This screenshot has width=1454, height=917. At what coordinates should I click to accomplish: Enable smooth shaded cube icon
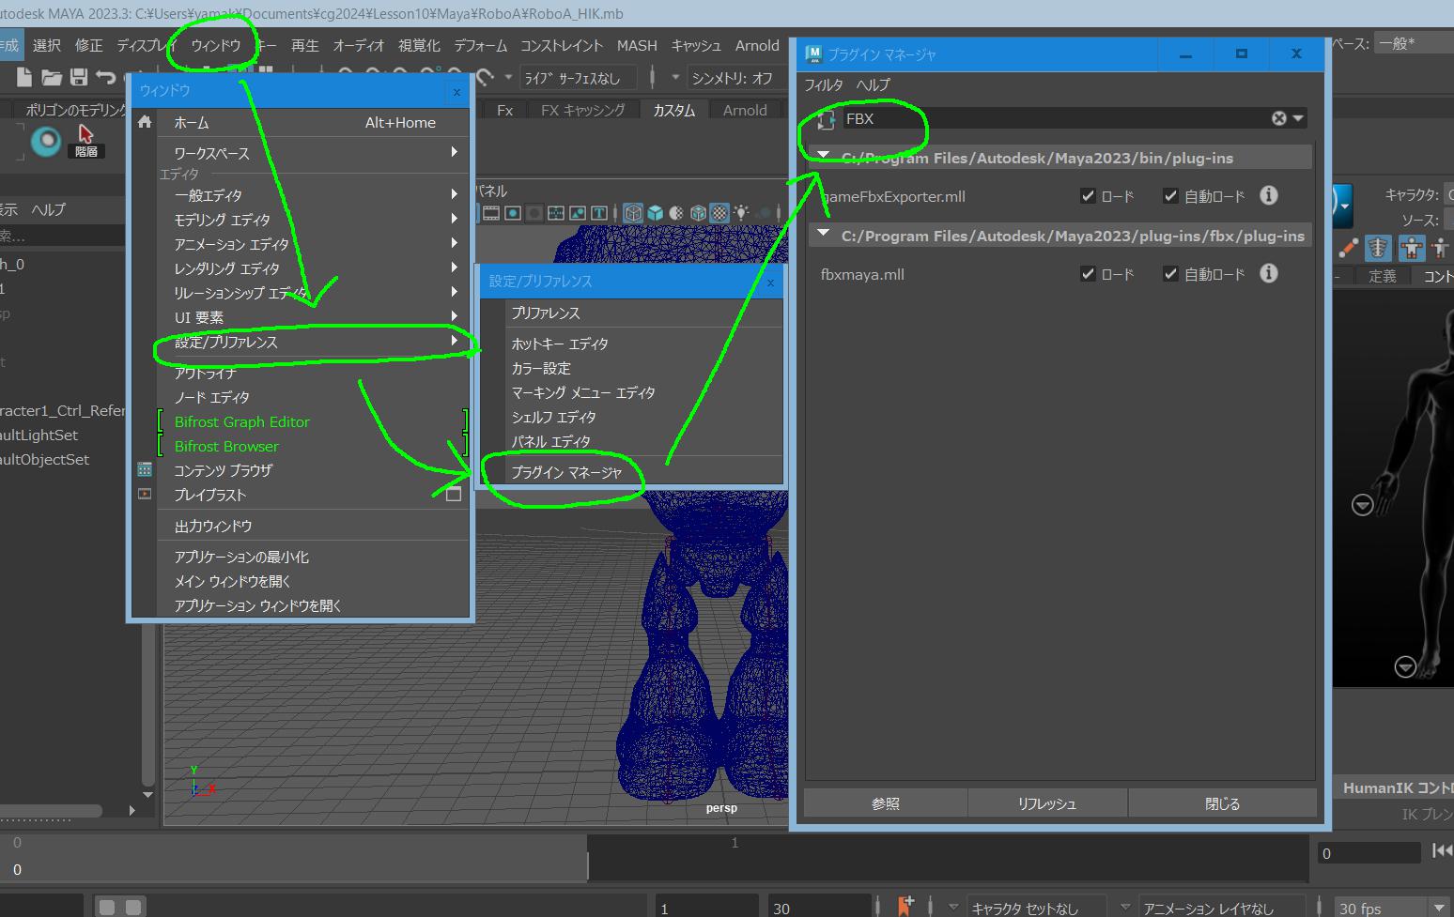coord(656,213)
